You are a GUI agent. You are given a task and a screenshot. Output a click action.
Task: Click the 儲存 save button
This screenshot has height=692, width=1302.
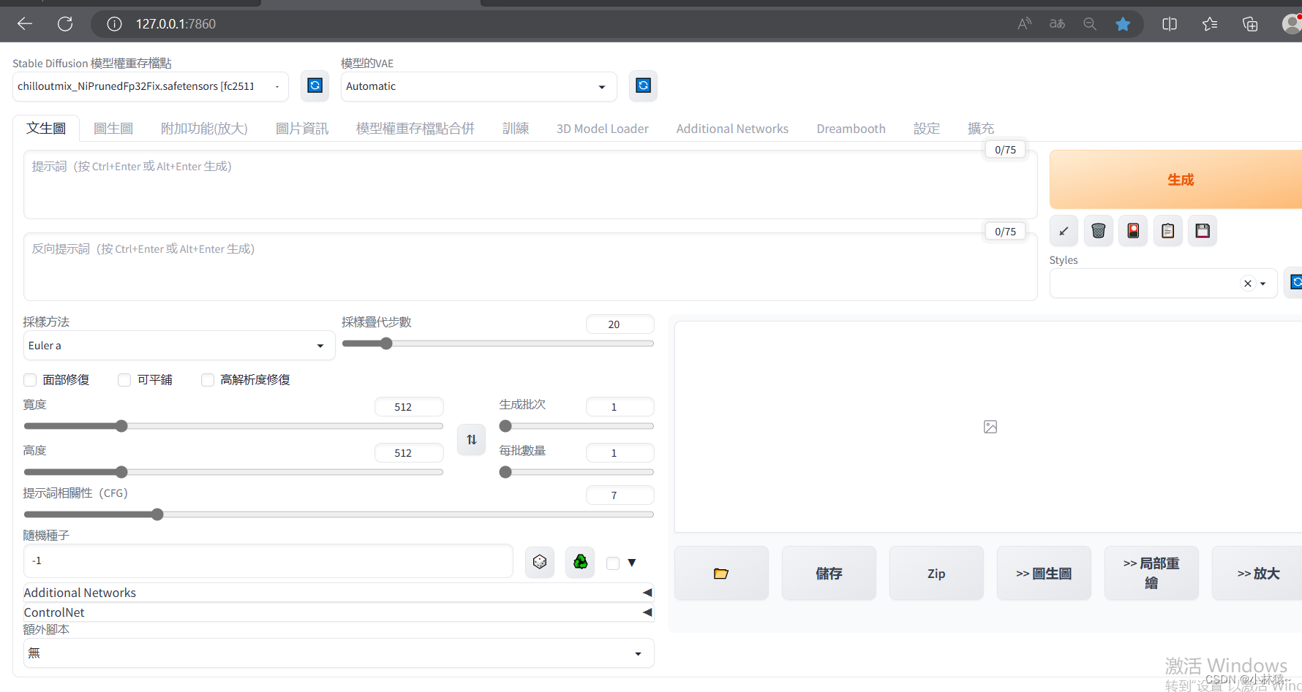click(829, 574)
